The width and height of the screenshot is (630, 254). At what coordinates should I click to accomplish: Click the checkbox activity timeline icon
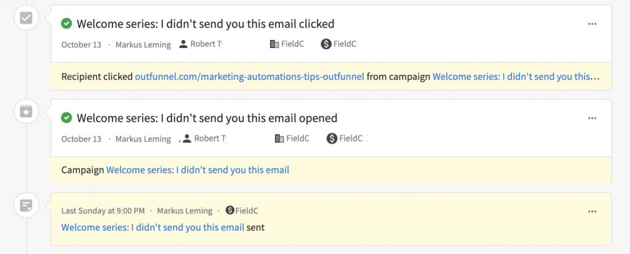point(26,18)
